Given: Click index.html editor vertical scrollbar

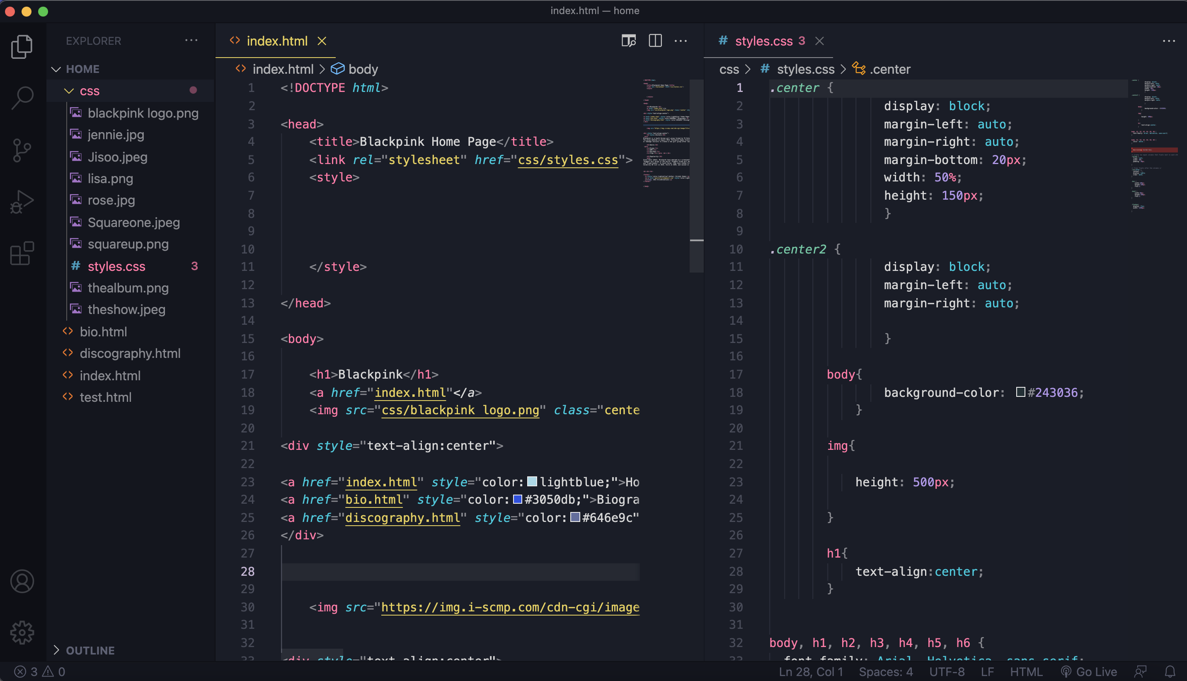Looking at the screenshot, I should tap(696, 176).
